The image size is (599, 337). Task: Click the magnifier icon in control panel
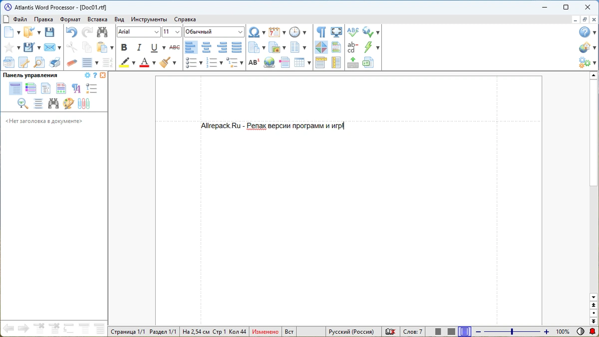coord(23,103)
